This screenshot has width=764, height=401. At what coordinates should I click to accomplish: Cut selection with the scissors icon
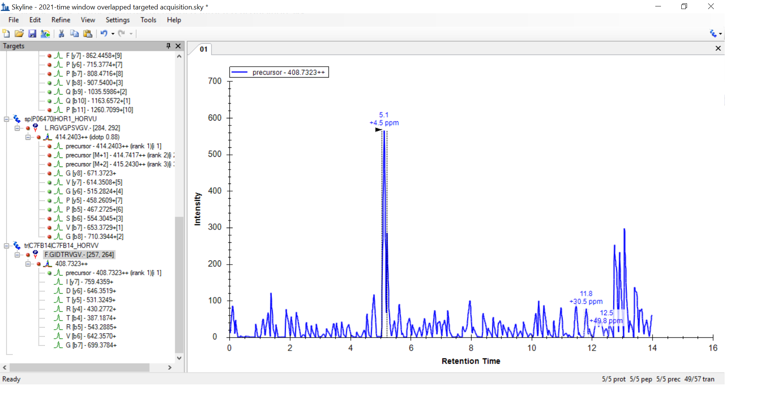[x=61, y=34]
